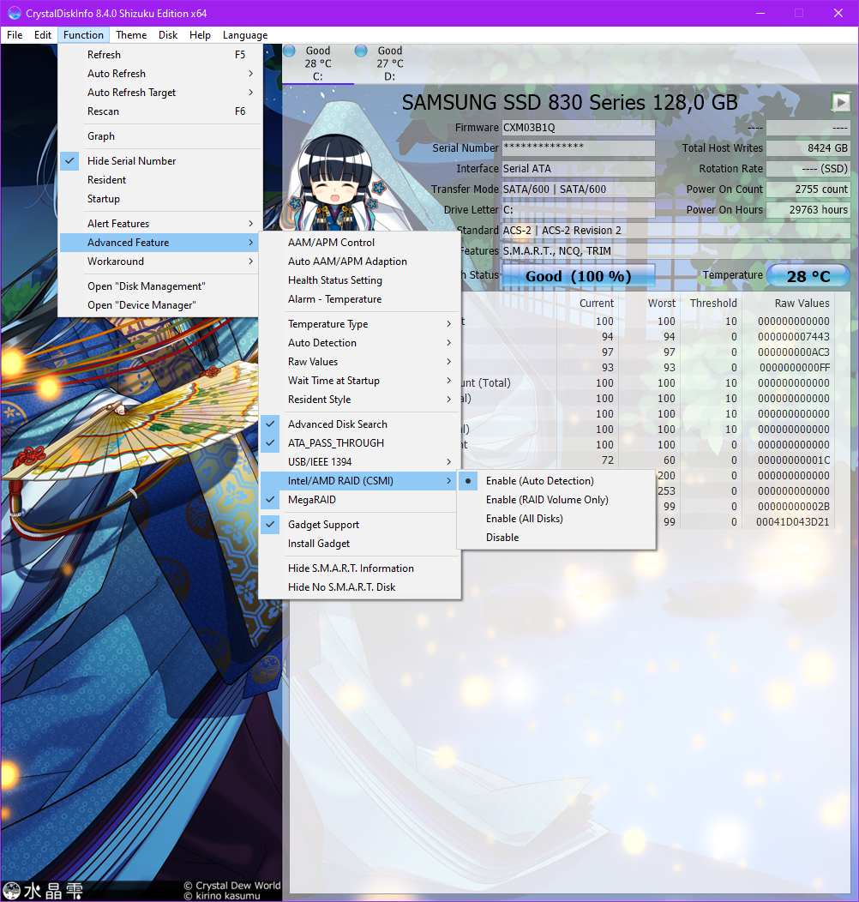859x902 pixels.
Task: Click the Power On Hours 29763 hours value
Action: tap(808, 210)
